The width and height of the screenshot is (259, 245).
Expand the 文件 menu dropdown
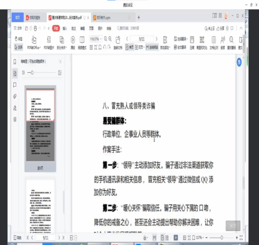(x=18, y=29)
